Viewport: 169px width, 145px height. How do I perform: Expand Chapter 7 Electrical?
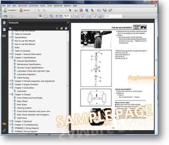10,121
